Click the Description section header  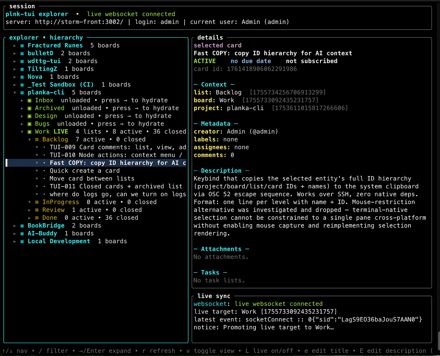(x=221, y=171)
